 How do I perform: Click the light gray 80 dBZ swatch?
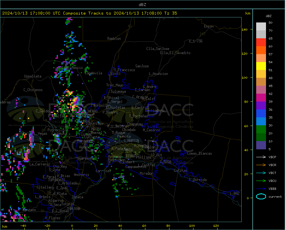point(261,26)
